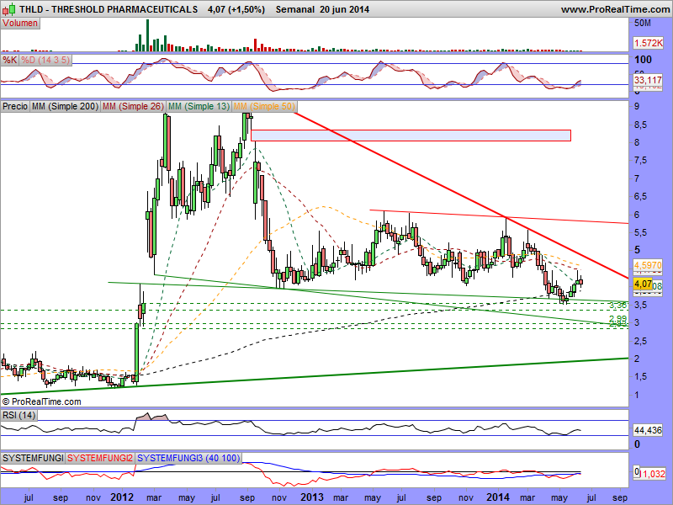Open the RSI (14) indicator label
Viewport: 673px width, 505px height.
click(19, 415)
